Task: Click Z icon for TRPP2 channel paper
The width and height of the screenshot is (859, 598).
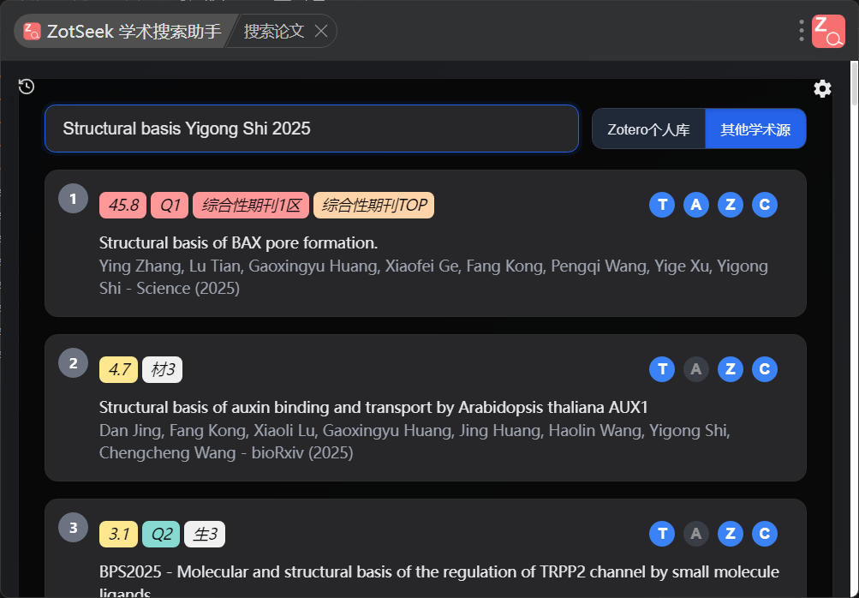Action: tap(731, 534)
